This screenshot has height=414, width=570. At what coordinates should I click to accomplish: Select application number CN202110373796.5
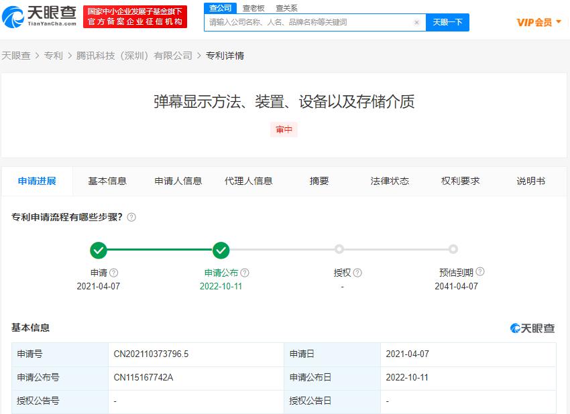tap(152, 354)
